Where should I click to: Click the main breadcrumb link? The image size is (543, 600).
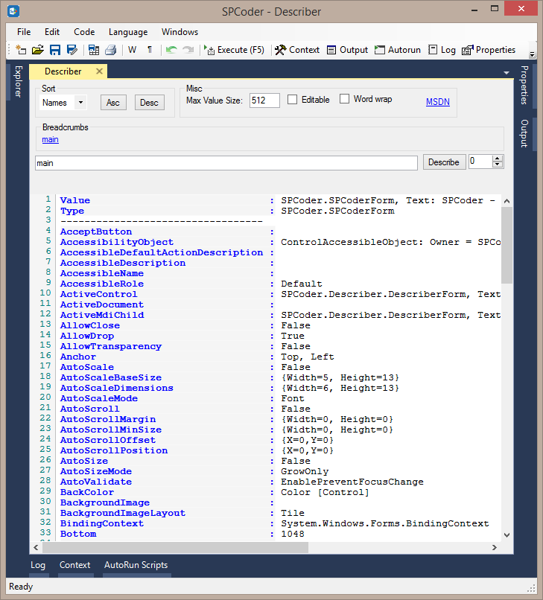point(50,139)
